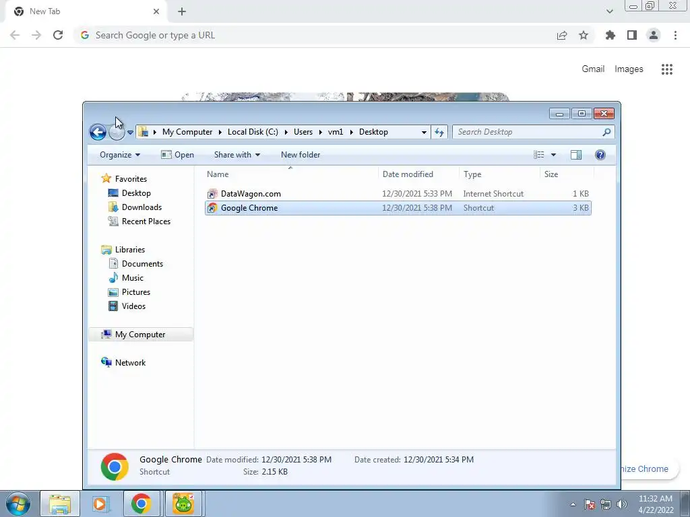
Task: Click the DataWagon.com file icon
Action: 212,194
